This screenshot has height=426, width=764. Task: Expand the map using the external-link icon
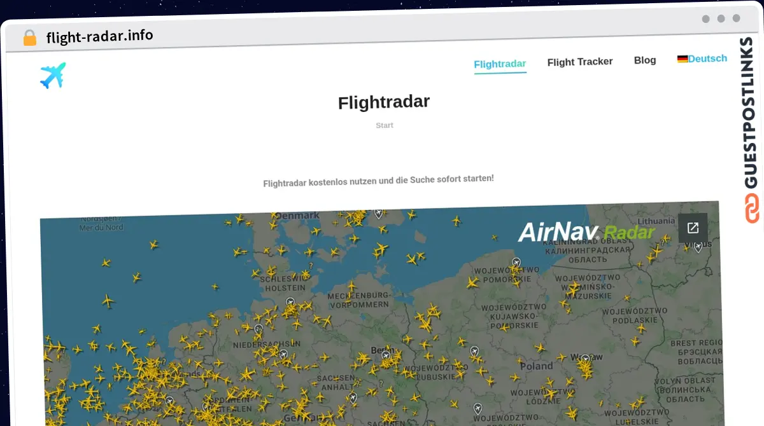click(693, 228)
